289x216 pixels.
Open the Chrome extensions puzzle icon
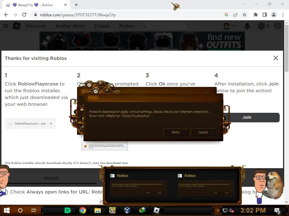(x=256, y=15)
